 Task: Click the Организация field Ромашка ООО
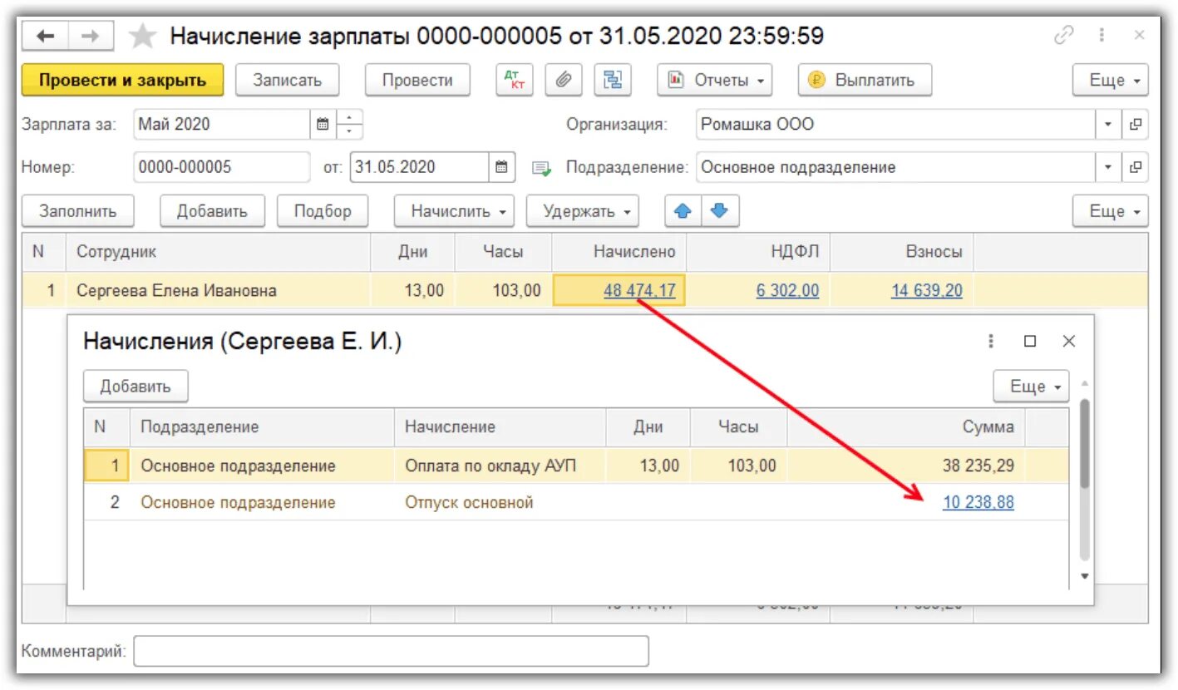[x=896, y=125]
